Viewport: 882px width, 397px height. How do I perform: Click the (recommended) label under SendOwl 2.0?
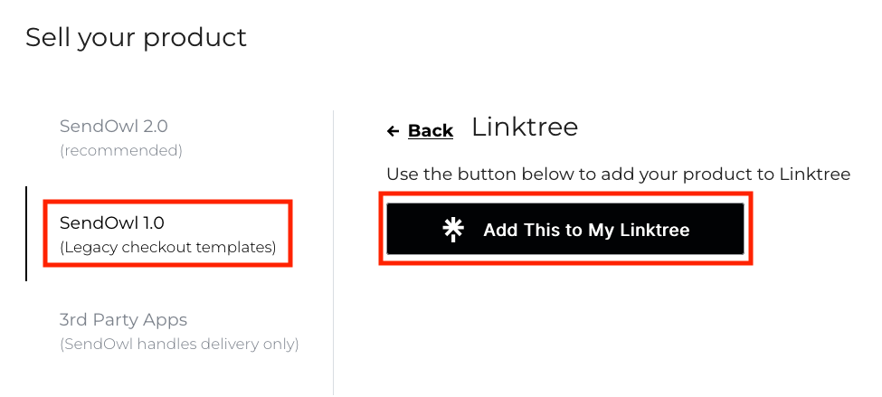(x=121, y=150)
